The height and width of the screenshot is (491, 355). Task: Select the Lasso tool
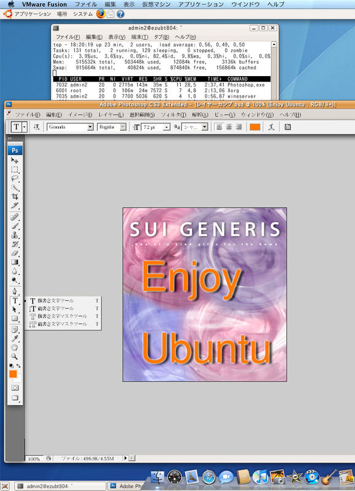point(14,179)
